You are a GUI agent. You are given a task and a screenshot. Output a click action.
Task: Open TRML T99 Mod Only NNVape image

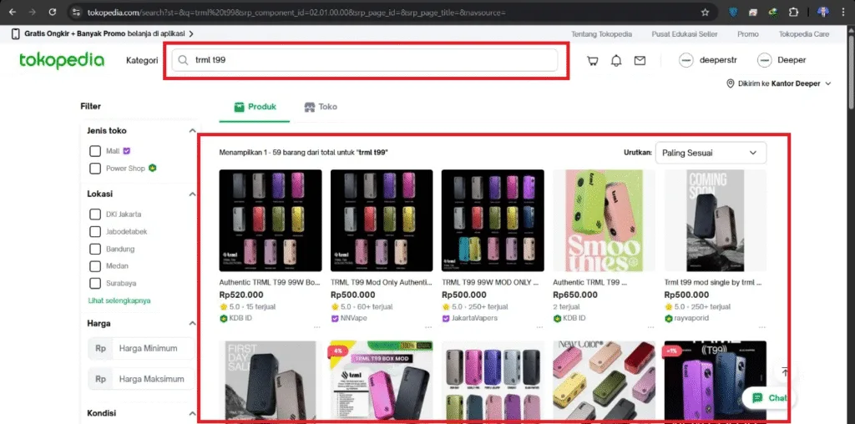click(382, 220)
